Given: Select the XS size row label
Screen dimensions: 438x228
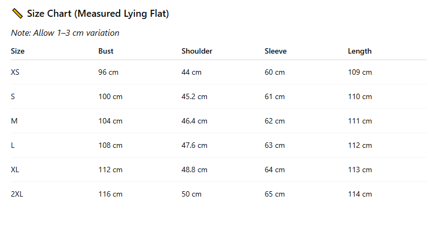Looking at the screenshot, I should (15, 72).
